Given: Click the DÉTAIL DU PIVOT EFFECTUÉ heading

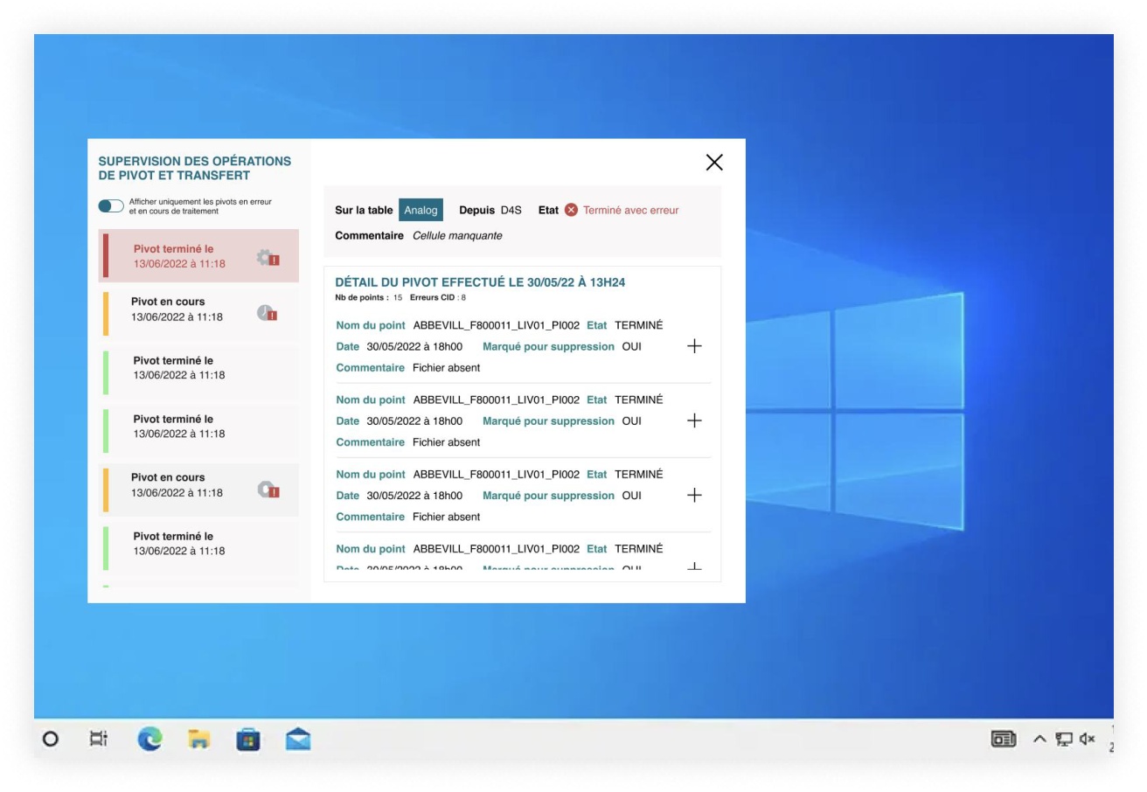Looking at the screenshot, I should pos(480,282).
